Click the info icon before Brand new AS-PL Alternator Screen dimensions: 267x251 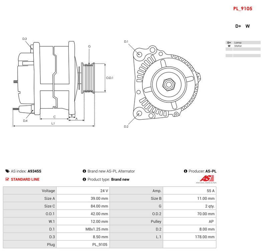pos(84,171)
